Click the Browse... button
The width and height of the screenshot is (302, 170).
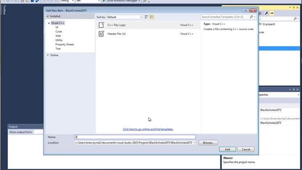[x=209, y=143]
